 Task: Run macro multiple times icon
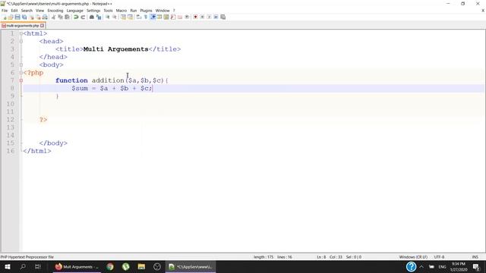pos(216,17)
